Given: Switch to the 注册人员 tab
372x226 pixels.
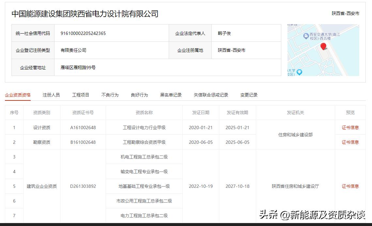Looking at the screenshot, I should tap(51, 95).
